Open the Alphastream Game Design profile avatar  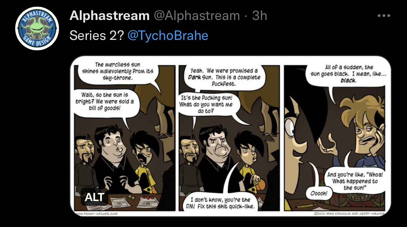click(x=37, y=28)
